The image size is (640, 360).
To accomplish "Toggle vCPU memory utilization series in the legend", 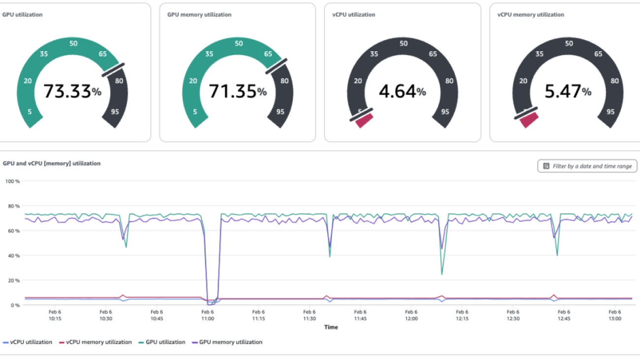I will 95,342.
